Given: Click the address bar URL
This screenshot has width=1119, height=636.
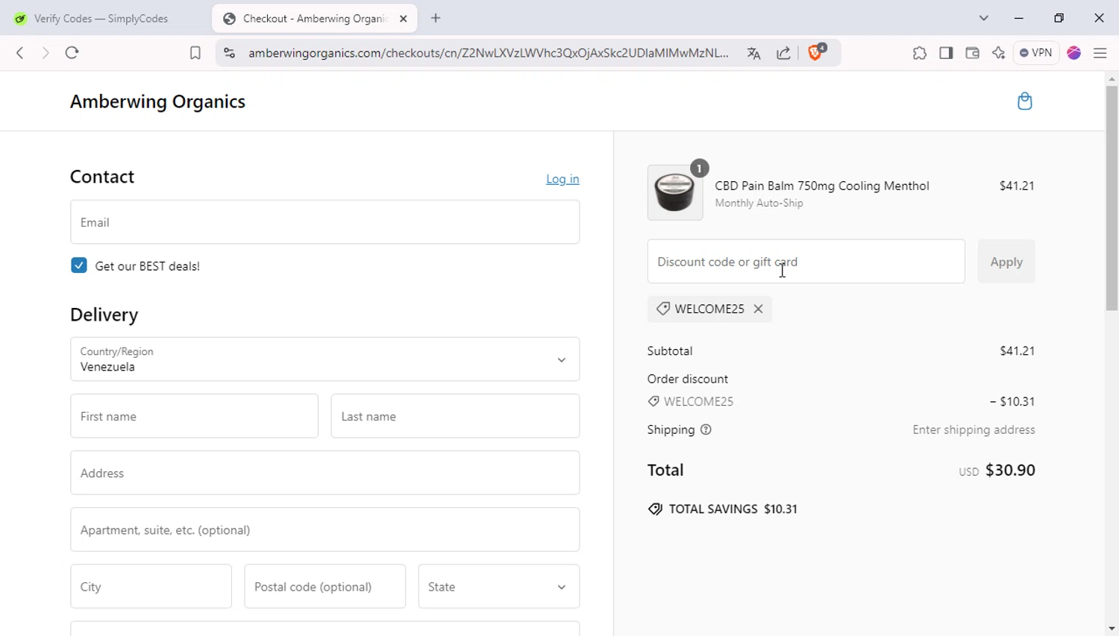Looking at the screenshot, I should point(489,53).
